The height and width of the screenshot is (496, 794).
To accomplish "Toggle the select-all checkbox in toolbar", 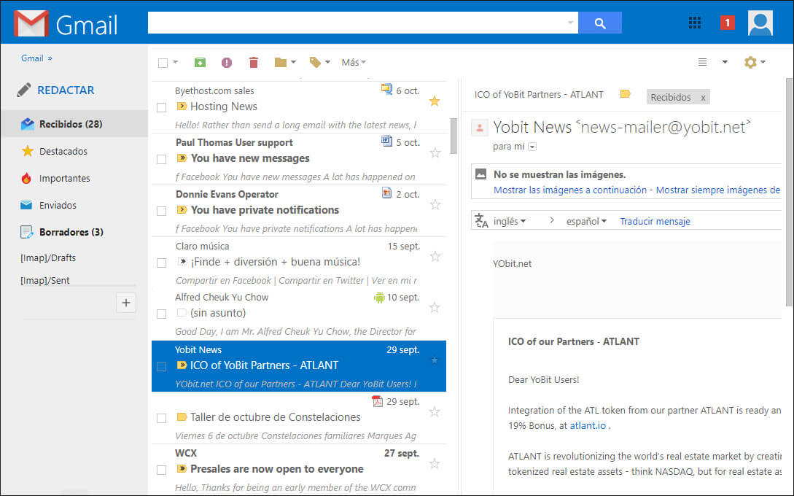I will click(x=163, y=63).
